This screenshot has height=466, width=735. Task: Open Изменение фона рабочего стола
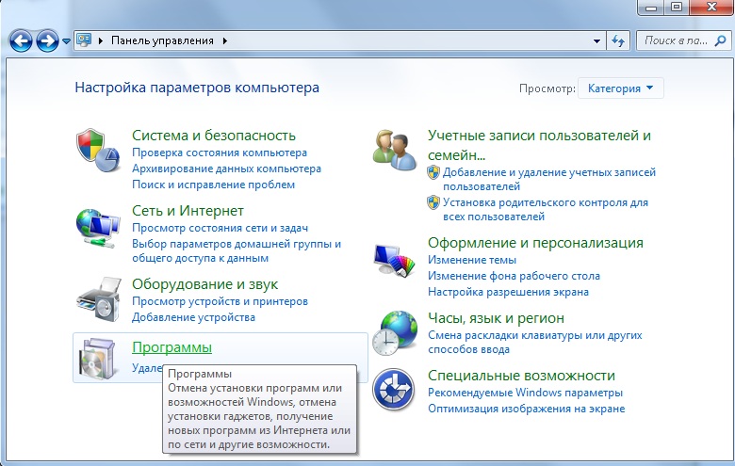[x=514, y=276]
